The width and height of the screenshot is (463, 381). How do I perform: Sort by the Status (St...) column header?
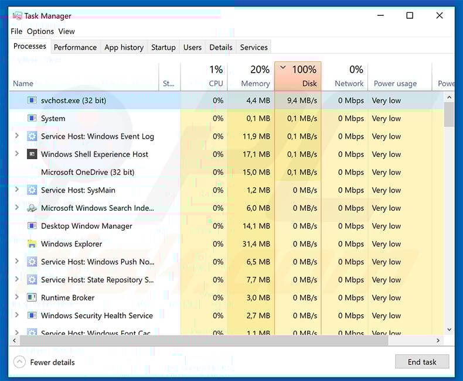169,77
